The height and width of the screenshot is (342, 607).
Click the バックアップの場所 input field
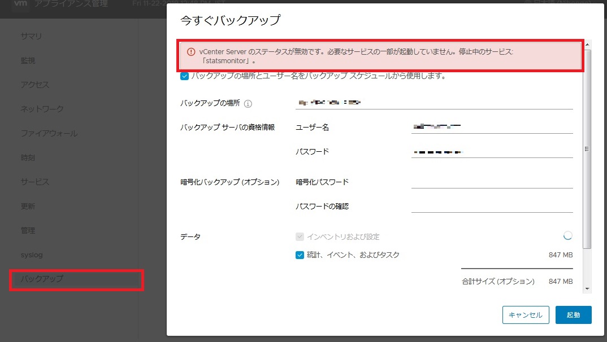[x=434, y=103]
